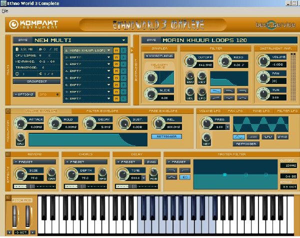Click the LFO filter modulation knob
This screenshot has height=238, width=300.
pyautogui.click(x=202, y=92)
